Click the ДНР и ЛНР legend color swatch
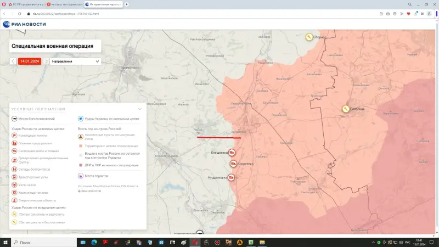 (81, 165)
